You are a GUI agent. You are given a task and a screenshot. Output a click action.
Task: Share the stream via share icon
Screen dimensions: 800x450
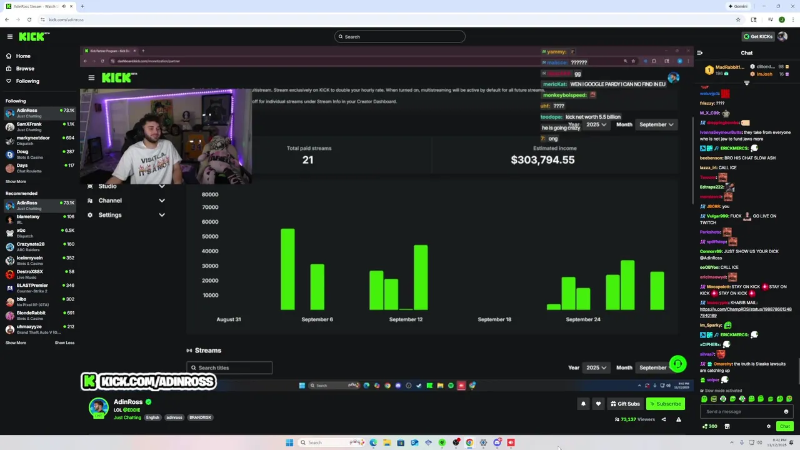pyautogui.click(x=664, y=419)
